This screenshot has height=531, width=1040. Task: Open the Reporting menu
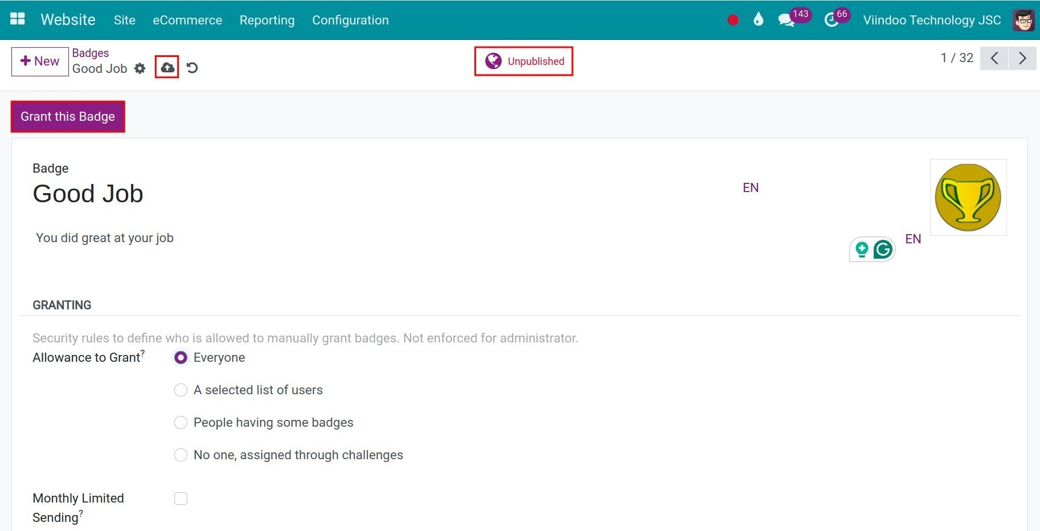click(x=267, y=20)
